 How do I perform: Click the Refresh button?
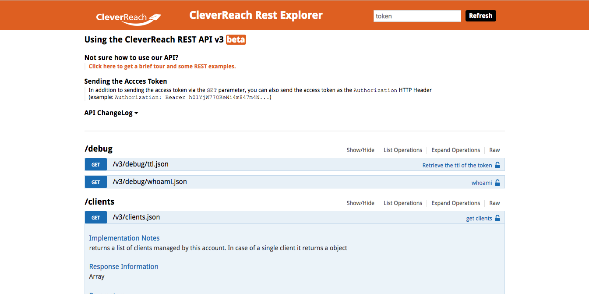[481, 16]
